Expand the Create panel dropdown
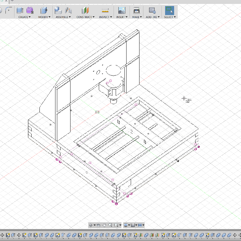 pos(24,17)
